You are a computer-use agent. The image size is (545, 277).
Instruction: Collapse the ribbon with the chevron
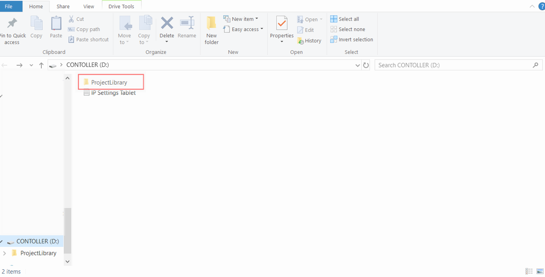click(532, 6)
